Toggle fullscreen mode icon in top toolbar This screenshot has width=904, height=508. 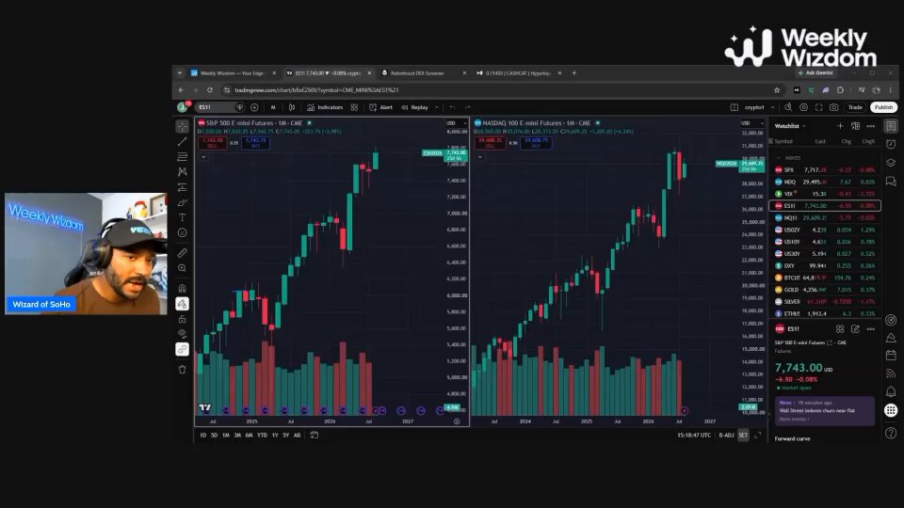coord(818,107)
